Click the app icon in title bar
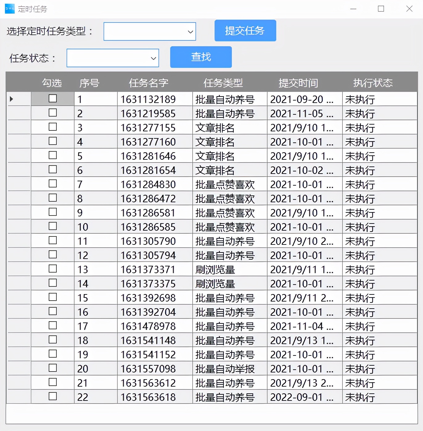The width and height of the screenshot is (423, 431). click(10, 9)
